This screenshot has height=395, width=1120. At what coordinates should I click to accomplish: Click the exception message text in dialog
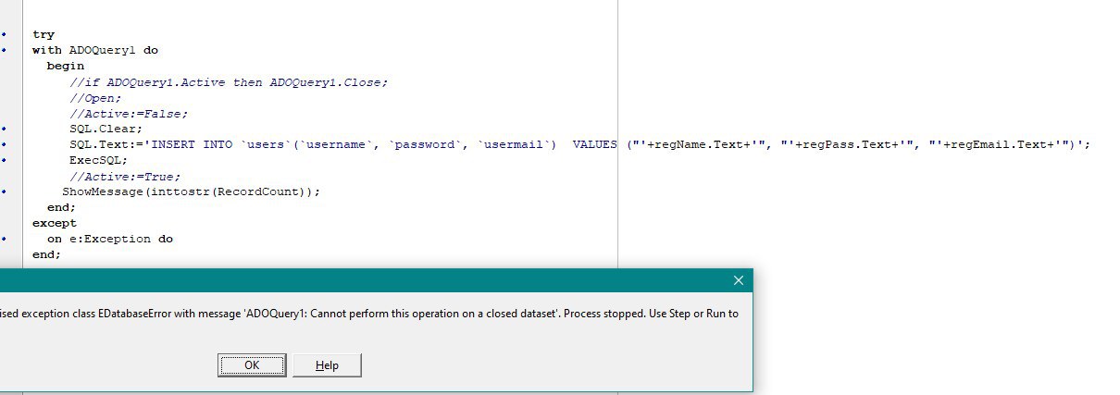pyautogui.click(x=370, y=314)
